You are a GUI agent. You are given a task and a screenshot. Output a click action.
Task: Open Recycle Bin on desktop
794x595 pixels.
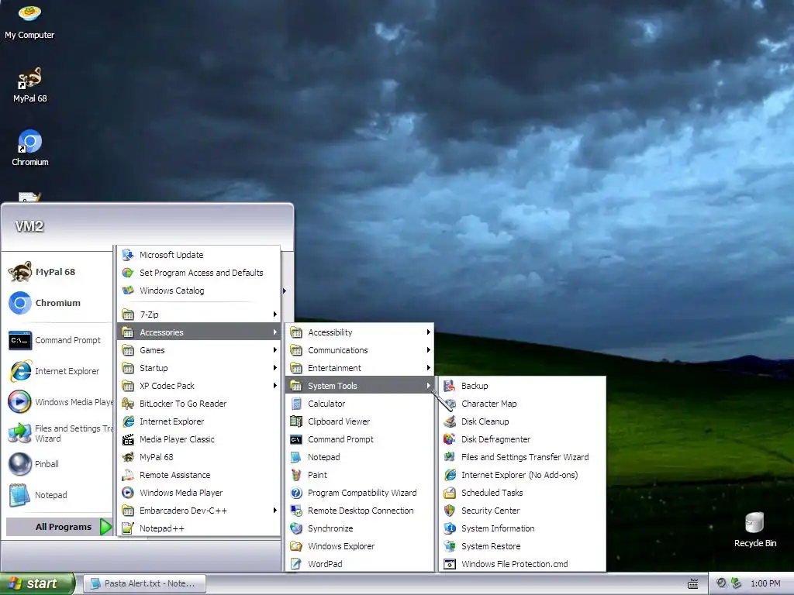point(754,529)
